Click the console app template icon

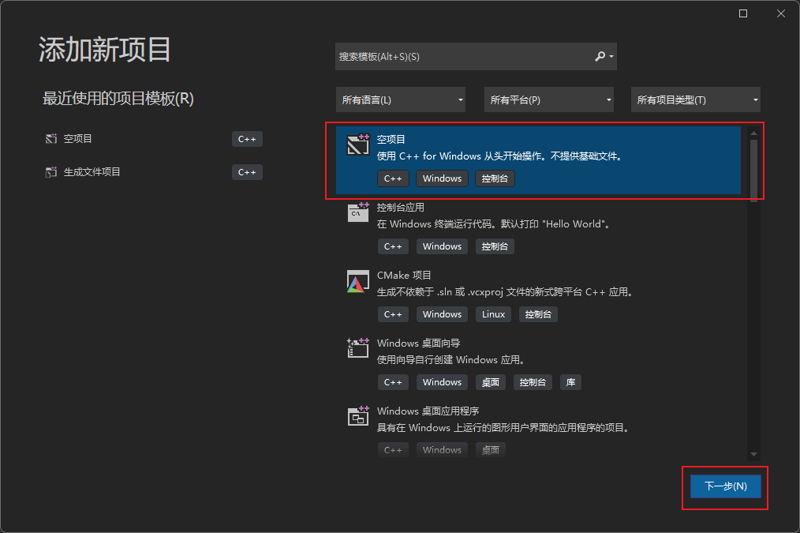click(x=358, y=212)
